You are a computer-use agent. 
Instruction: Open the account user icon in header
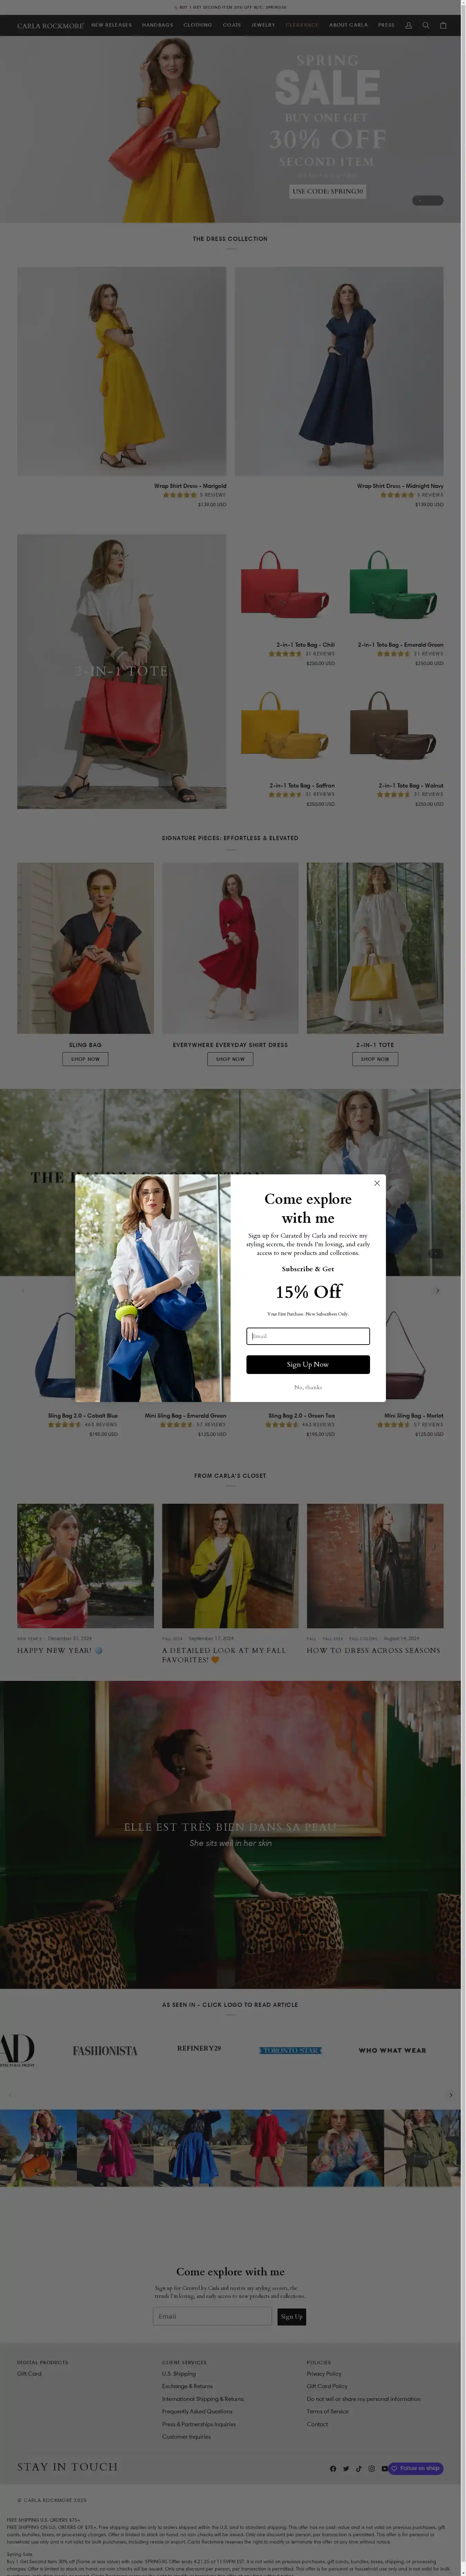pos(408,25)
